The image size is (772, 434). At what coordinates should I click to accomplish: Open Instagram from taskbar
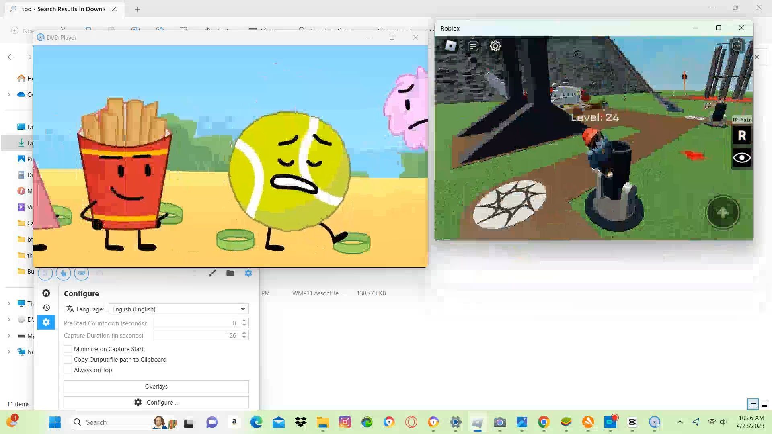tap(345, 422)
